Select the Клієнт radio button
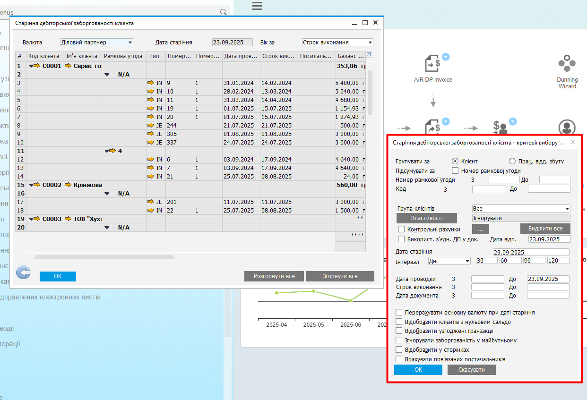Image resolution: width=587 pixels, height=400 pixels. (455, 161)
